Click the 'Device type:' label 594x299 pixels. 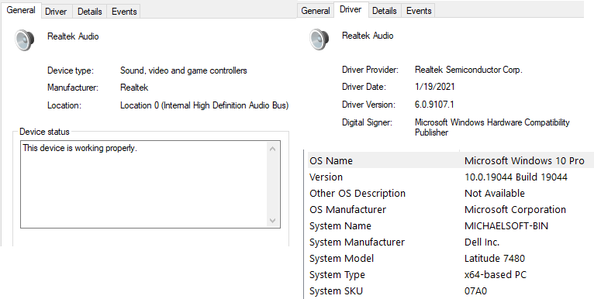pos(71,70)
